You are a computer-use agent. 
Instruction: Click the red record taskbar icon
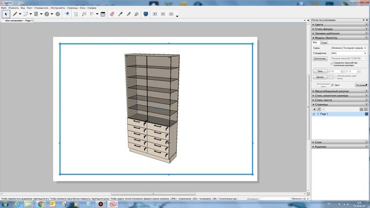coord(101,204)
